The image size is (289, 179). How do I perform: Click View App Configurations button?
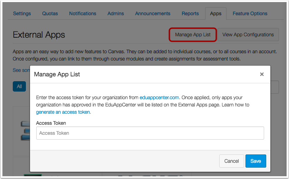coord(248,35)
